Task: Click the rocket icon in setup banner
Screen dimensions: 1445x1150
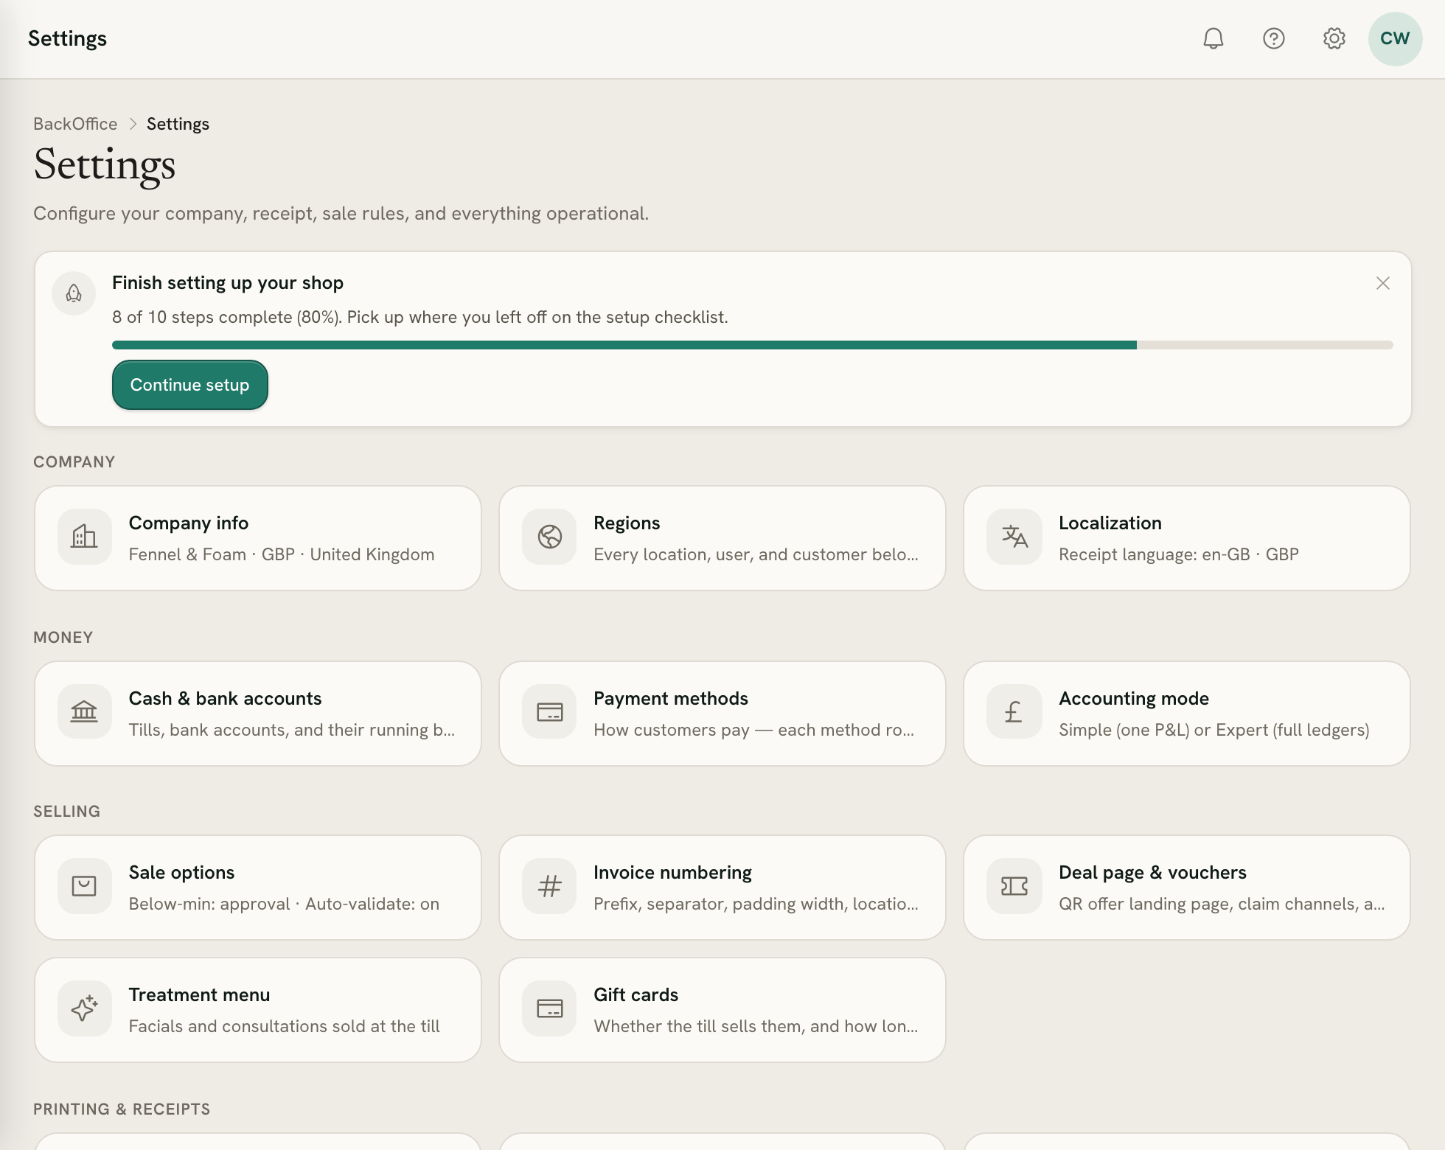Action: [74, 293]
